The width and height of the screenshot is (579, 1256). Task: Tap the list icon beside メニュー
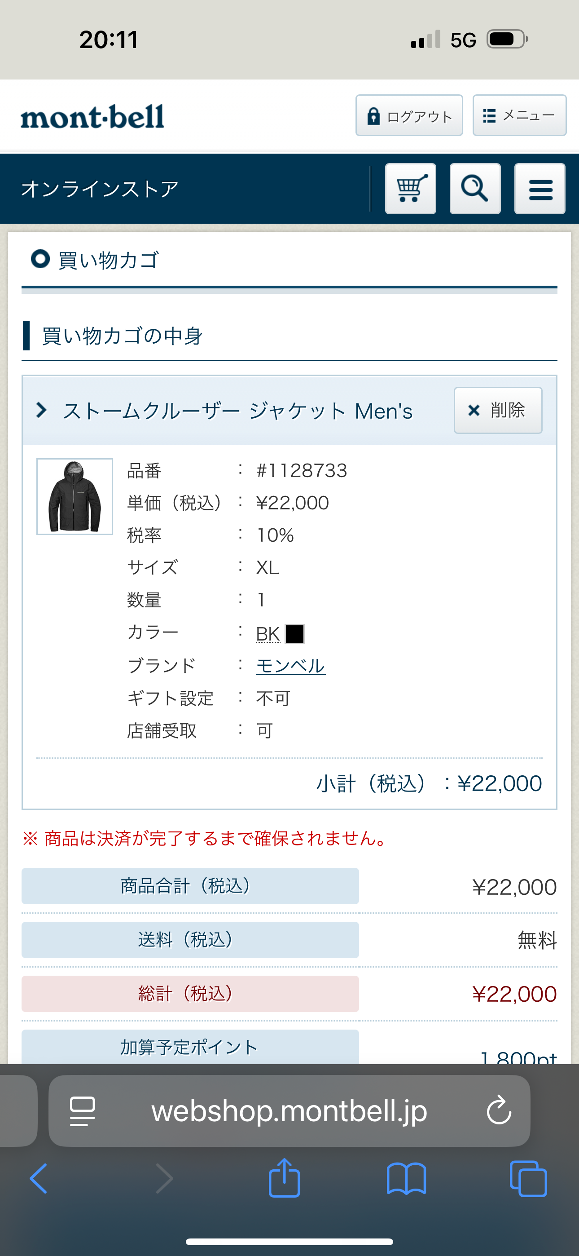tap(489, 115)
